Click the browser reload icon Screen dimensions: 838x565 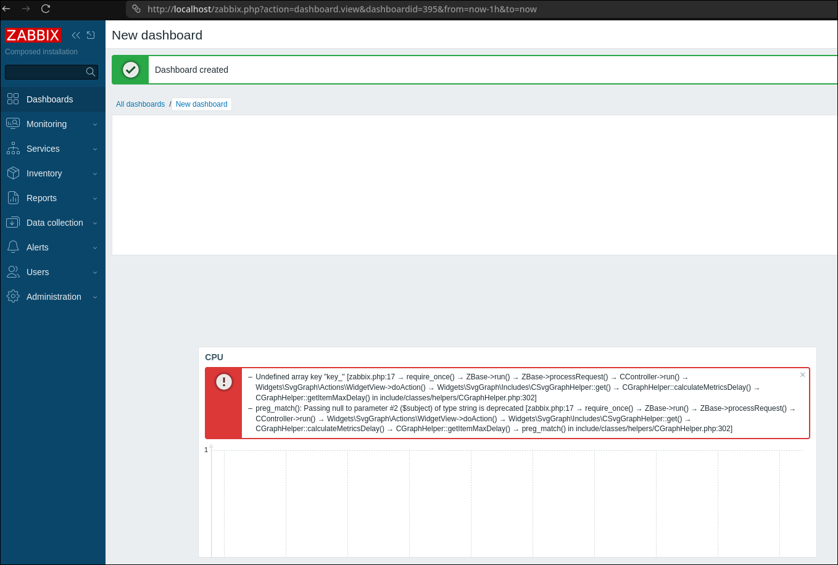[46, 9]
